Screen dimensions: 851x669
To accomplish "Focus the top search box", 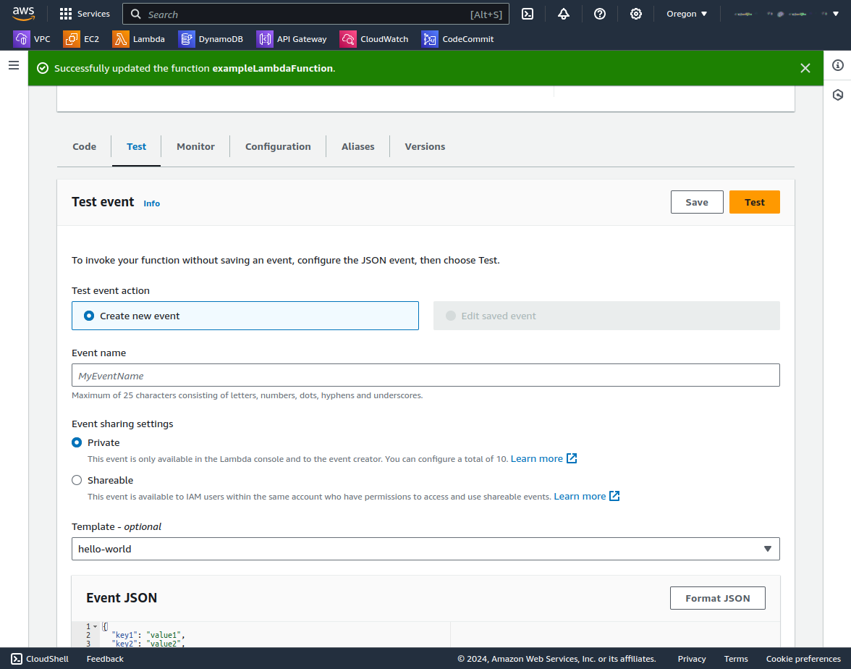I will click(316, 14).
